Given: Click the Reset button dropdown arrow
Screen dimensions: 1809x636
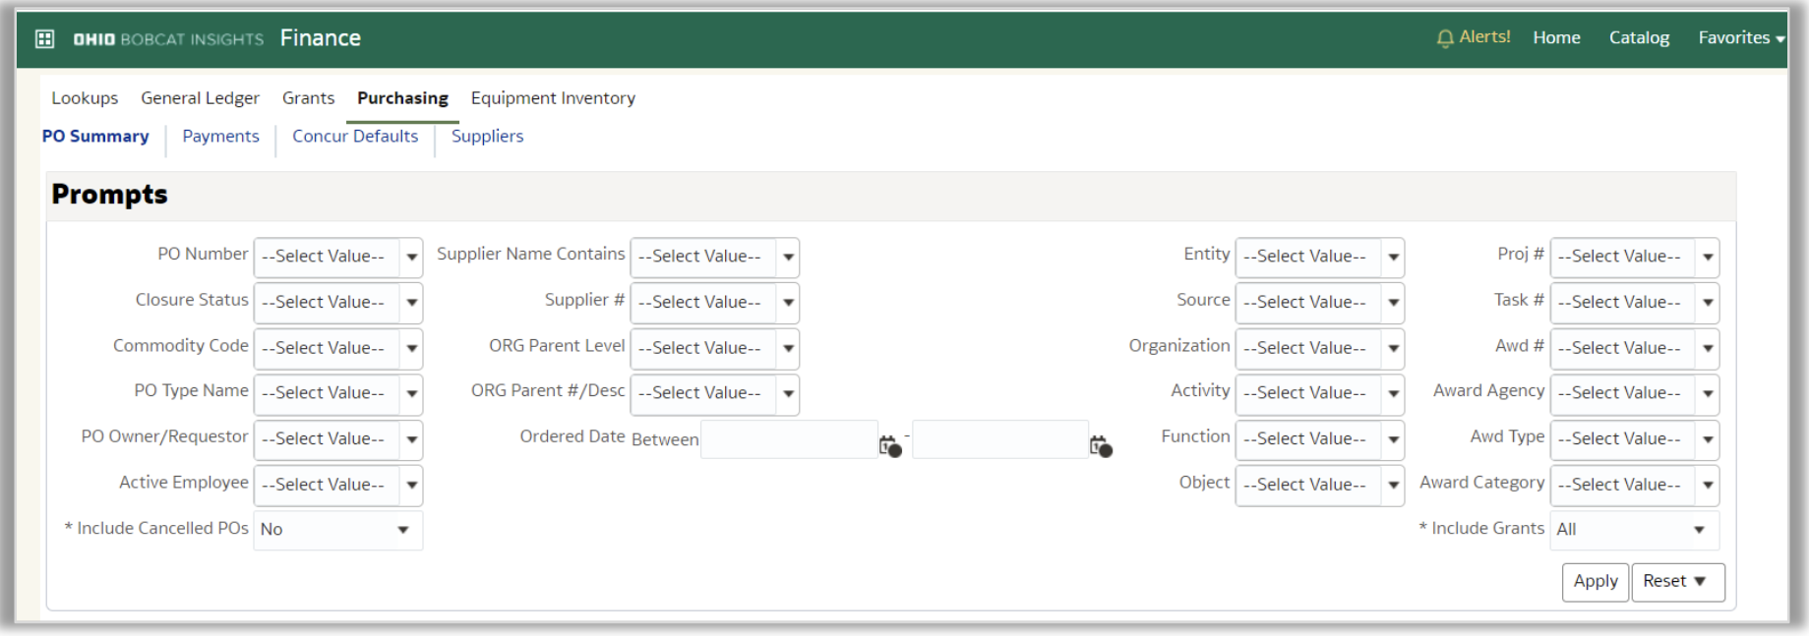Looking at the screenshot, I should [1700, 581].
